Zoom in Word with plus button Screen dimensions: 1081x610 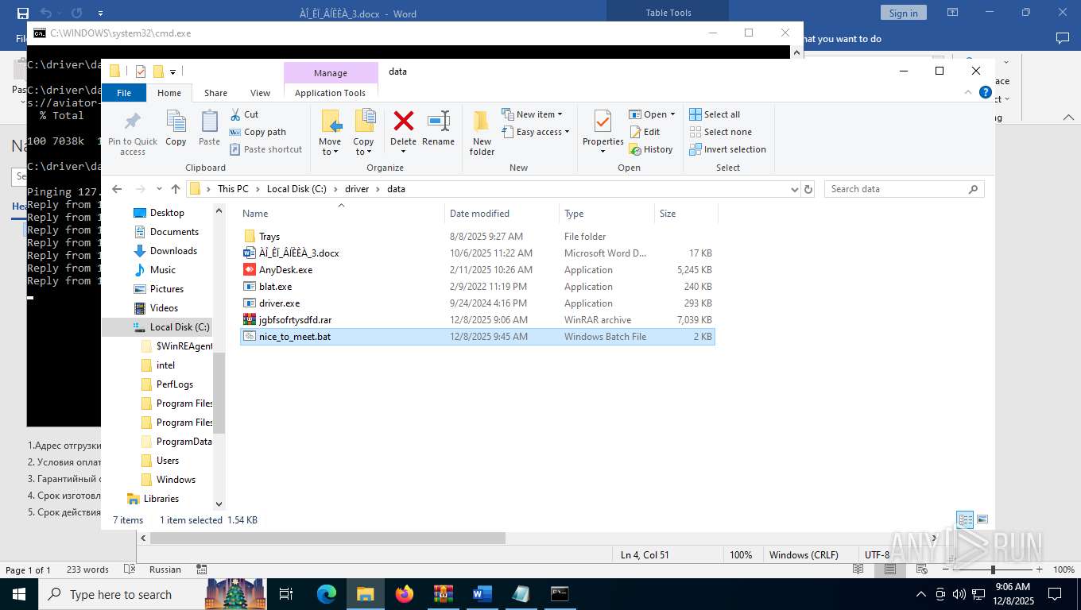(x=1039, y=569)
